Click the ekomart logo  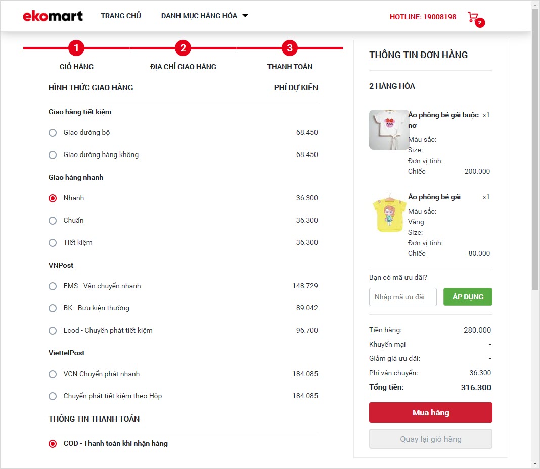(x=53, y=16)
